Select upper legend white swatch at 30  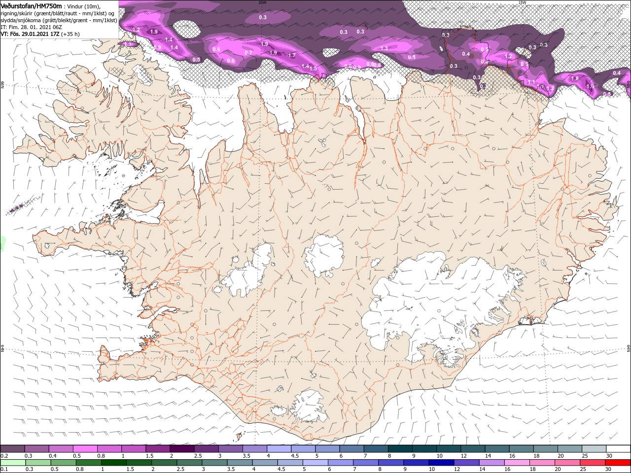[619, 449]
